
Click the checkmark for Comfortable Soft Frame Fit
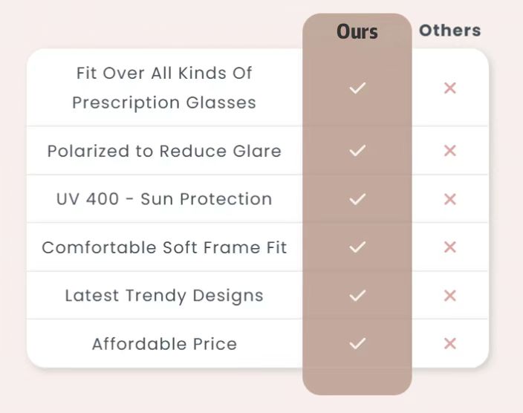tap(357, 247)
